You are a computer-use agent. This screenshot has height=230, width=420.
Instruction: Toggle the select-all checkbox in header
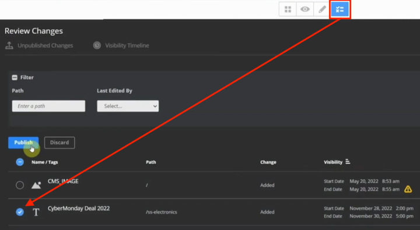(20, 162)
